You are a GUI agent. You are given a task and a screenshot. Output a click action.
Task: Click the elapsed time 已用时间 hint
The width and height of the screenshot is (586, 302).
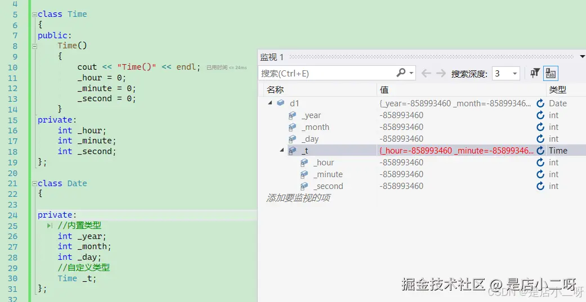click(x=226, y=67)
